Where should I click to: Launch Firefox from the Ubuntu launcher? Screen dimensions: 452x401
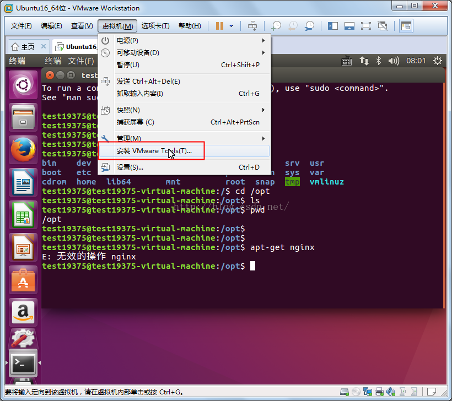click(23, 150)
